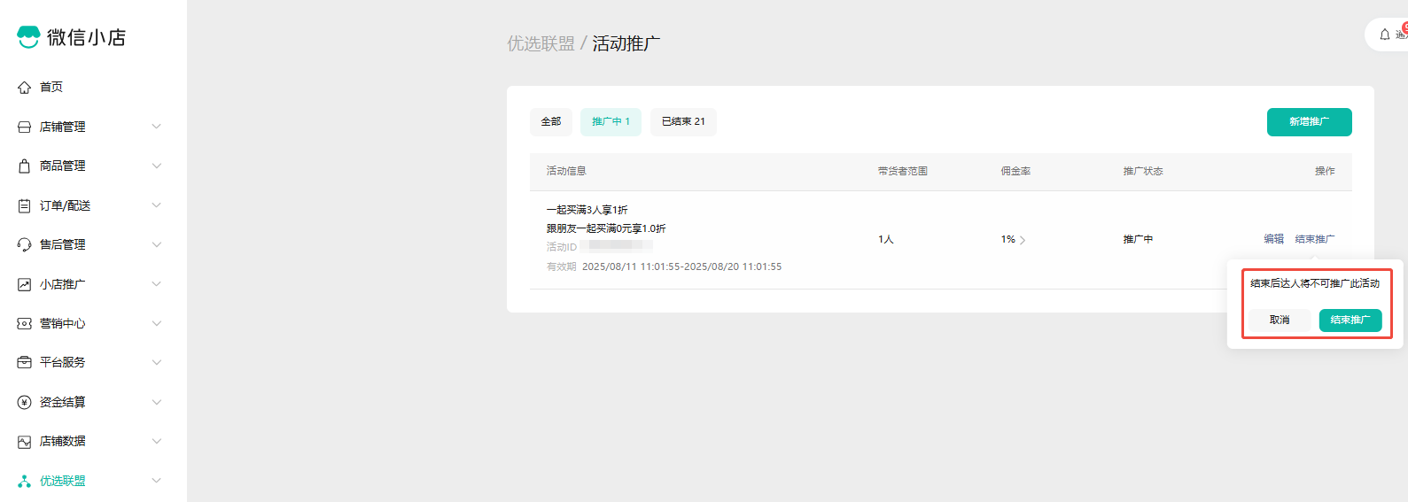This screenshot has width=1408, height=502.
Task: Click the 订单/配送 order list icon
Action: tap(25, 206)
